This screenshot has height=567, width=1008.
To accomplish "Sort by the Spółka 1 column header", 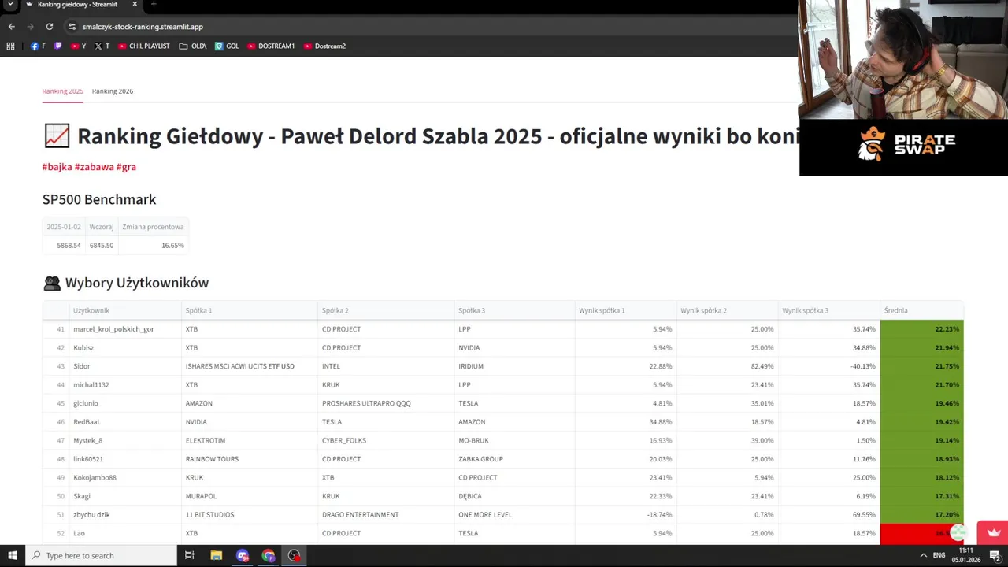I will (x=250, y=310).
